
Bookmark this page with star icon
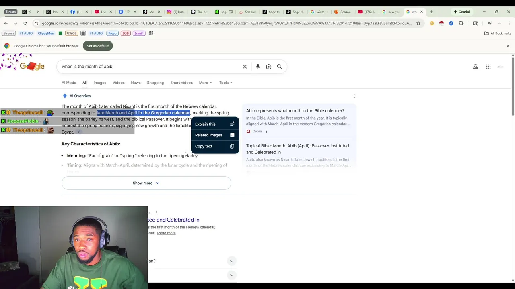pyautogui.click(x=418, y=23)
